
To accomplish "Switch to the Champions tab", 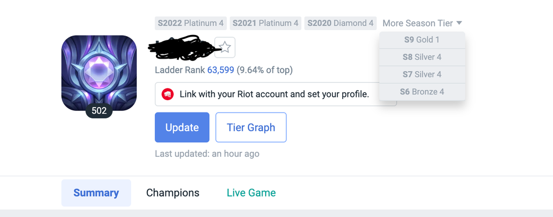I will 173,193.
